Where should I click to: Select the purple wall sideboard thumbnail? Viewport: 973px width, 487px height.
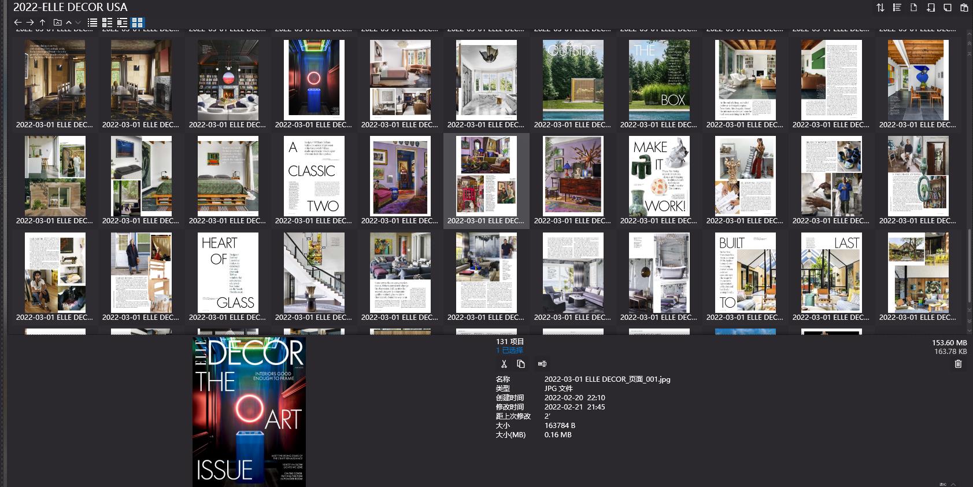click(573, 176)
